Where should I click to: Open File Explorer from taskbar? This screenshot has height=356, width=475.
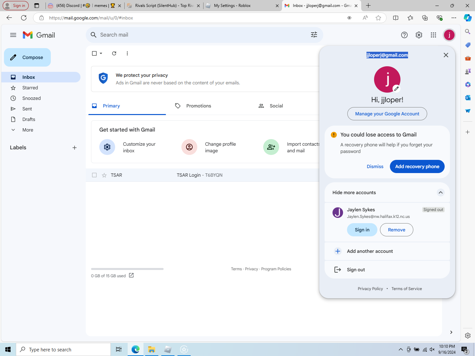tap(152, 349)
